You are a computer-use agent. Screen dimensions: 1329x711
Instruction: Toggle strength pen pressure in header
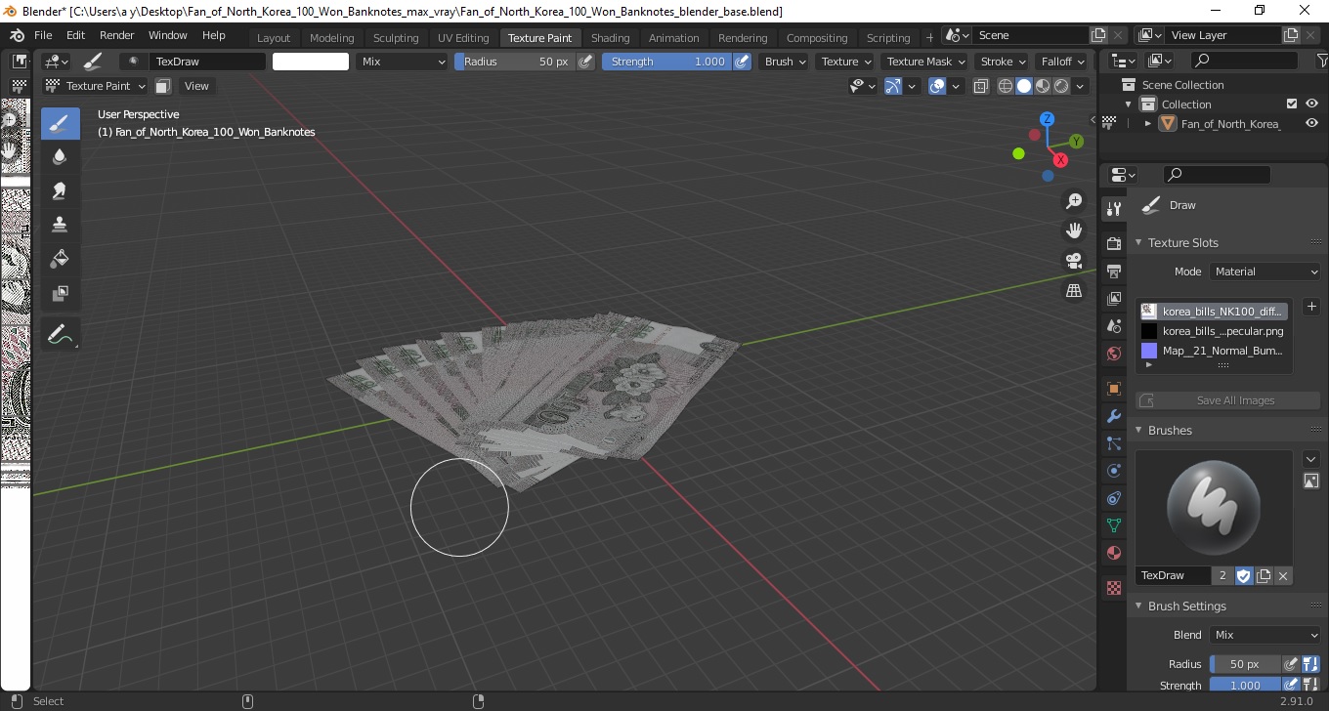coord(742,62)
